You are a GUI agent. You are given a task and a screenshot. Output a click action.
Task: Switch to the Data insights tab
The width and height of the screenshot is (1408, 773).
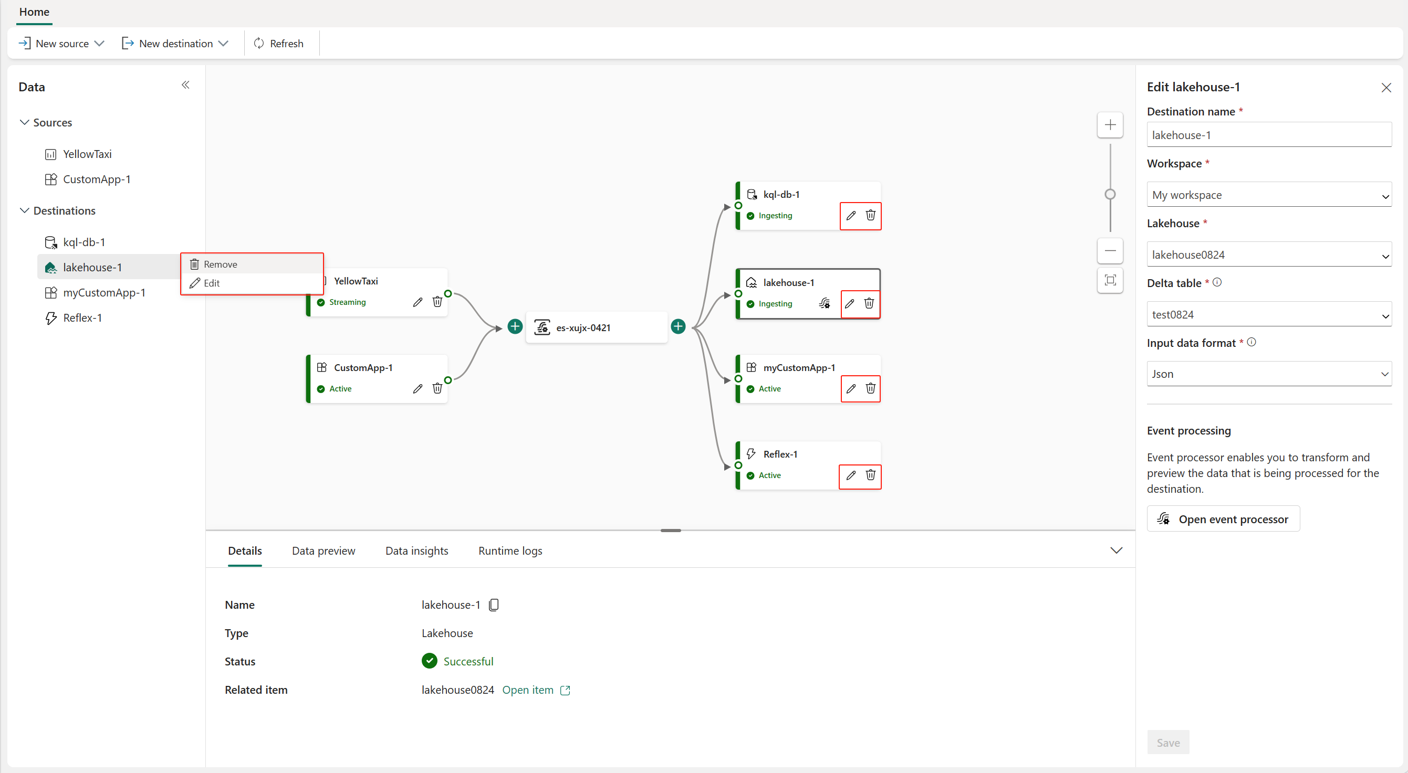(x=416, y=550)
